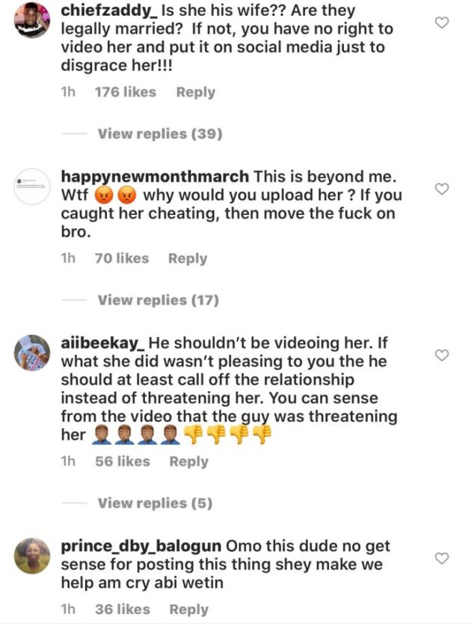Heart prince_dby_balogun's comment
Screen dimensions: 474x629
point(442,558)
